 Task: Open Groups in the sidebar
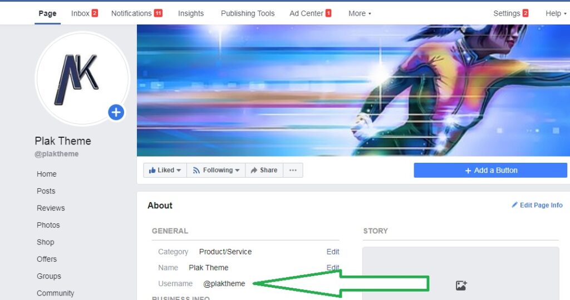tap(49, 276)
